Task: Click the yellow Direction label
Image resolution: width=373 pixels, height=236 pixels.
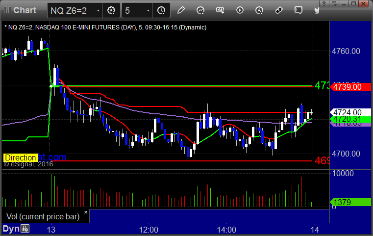Action: [x=21, y=157]
